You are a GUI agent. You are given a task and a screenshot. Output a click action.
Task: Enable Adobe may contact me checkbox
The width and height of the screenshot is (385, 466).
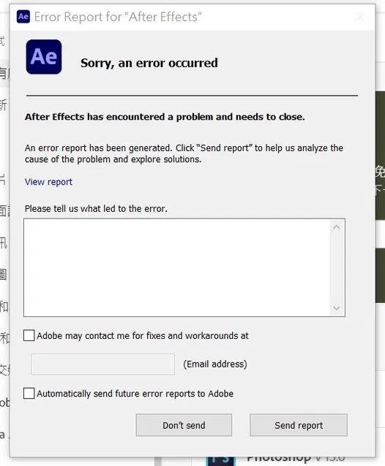29,335
